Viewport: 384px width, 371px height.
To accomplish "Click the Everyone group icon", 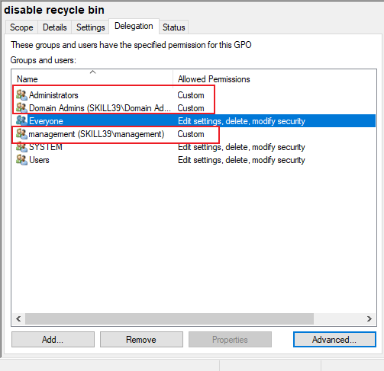I will point(21,120).
